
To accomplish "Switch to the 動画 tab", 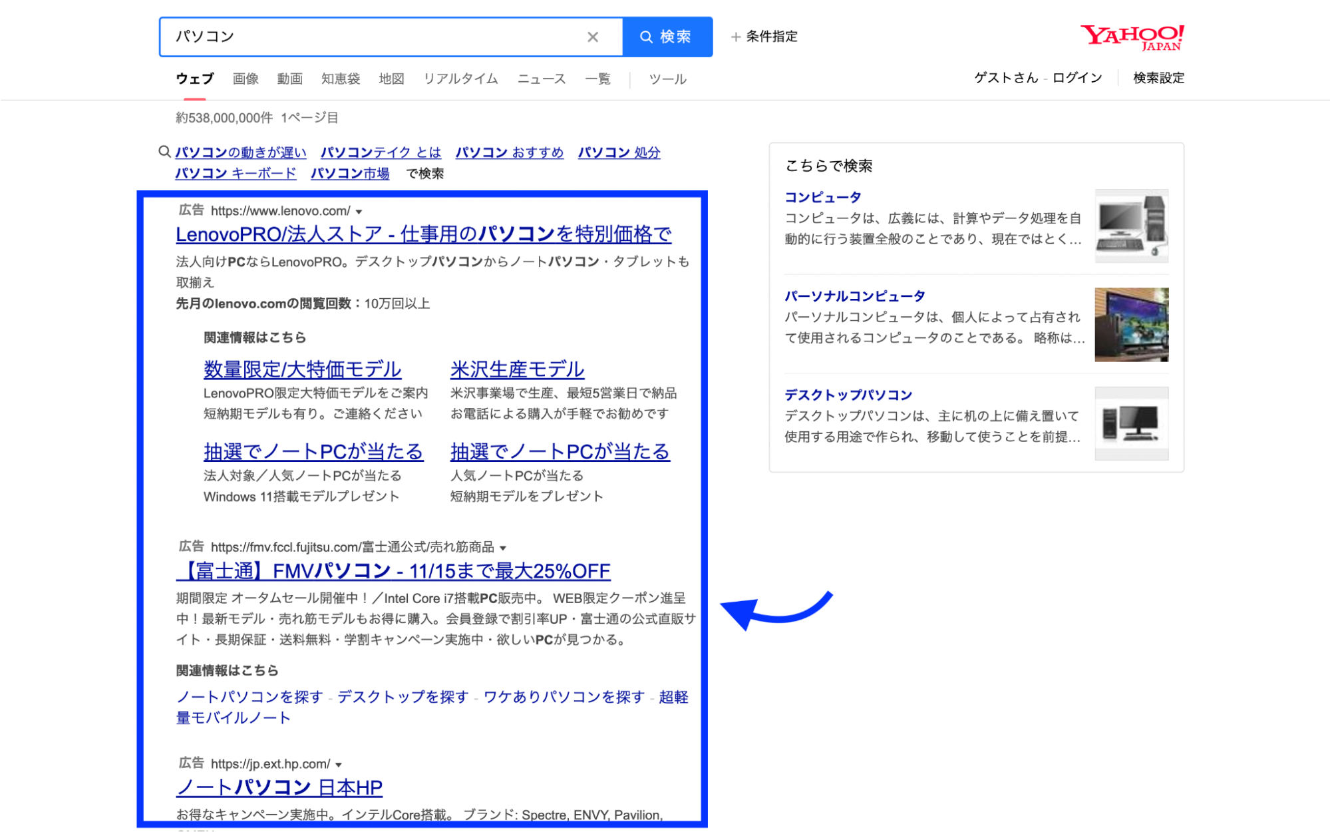I will coord(289,79).
